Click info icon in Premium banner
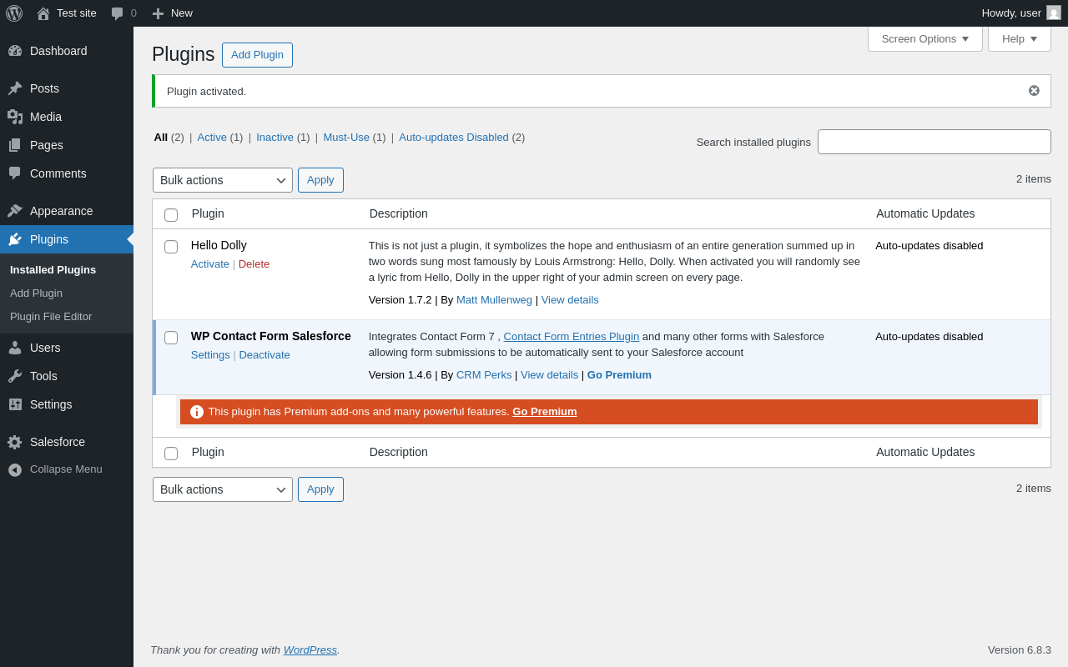 [x=197, y=412]
